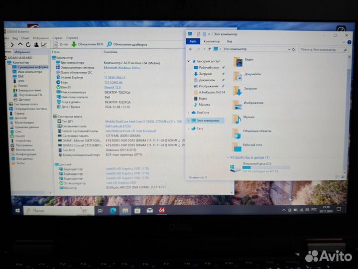
Task: Collapse the Устройства и диски group
Action: tap(228, 157)
